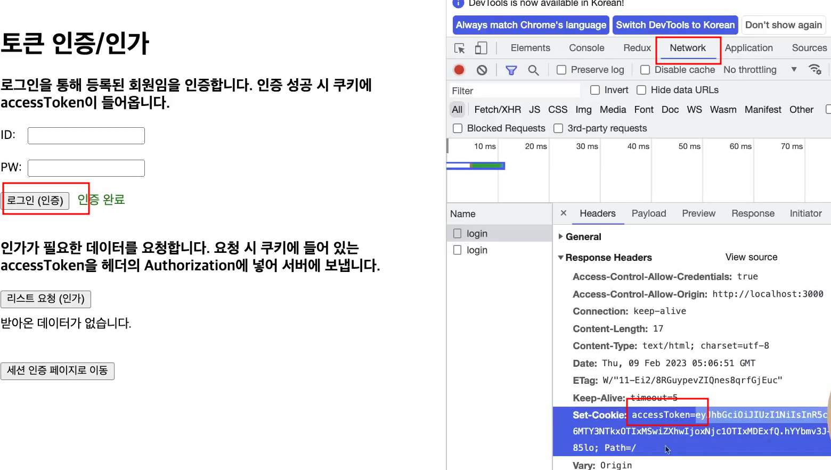Open the Sources tab
The image size is (831, 470).
[x=809, y=48]
